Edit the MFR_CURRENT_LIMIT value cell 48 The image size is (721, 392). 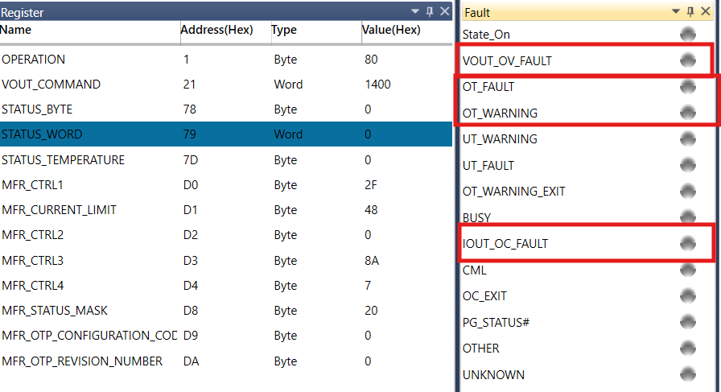click(x=371, y=210)
